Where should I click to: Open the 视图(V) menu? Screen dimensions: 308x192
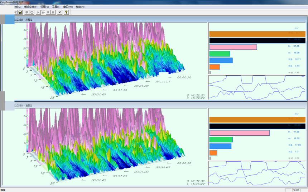pos(45,7)
